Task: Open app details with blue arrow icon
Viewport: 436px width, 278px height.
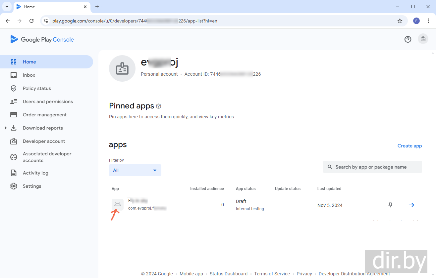Action: (411, 205)
